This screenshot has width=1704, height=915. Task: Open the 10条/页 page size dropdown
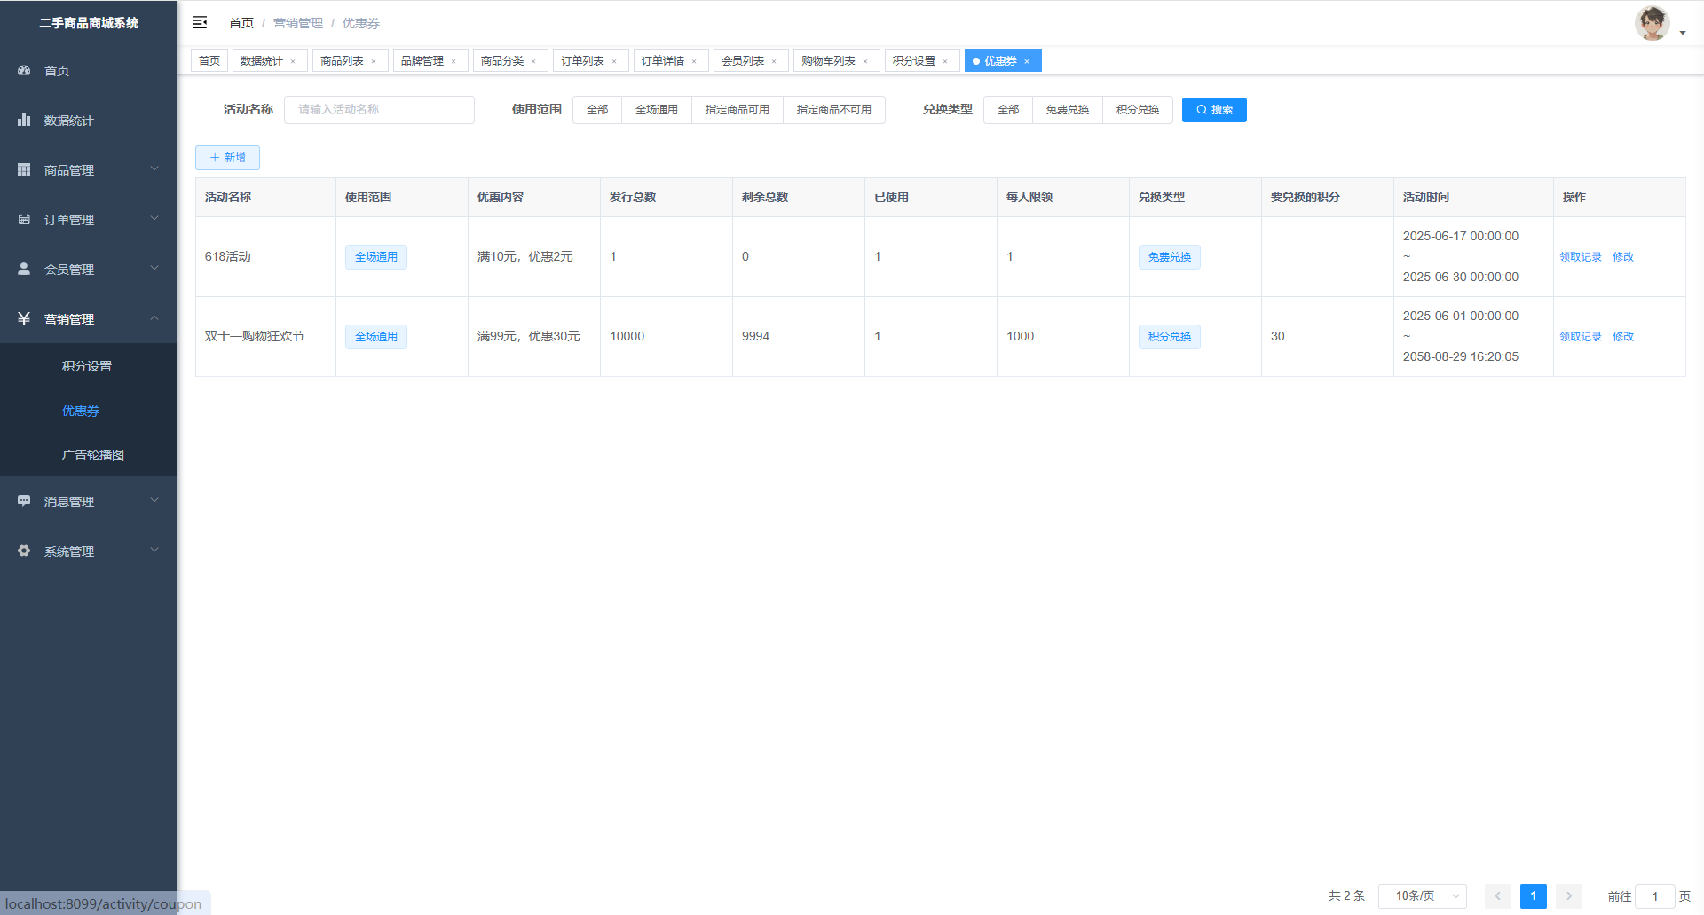point(1422,895)
